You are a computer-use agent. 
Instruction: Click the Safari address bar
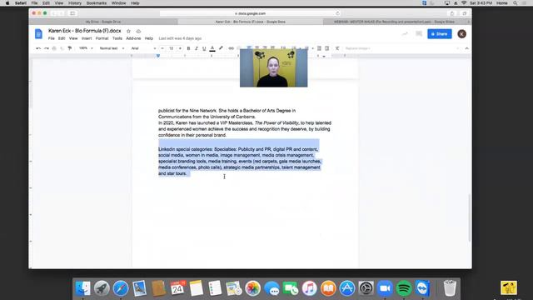pos(251,13)
